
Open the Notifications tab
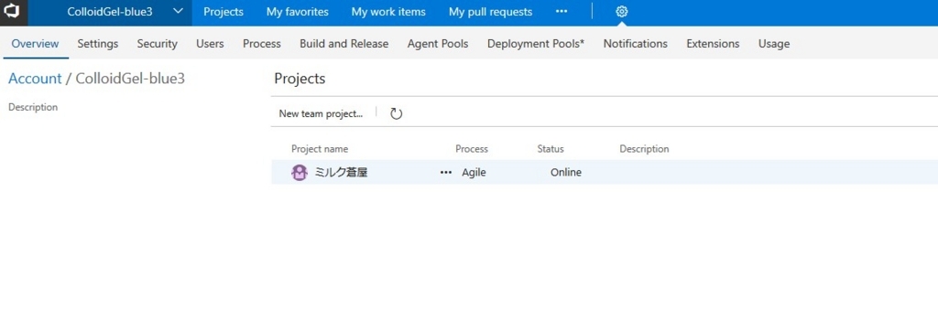coord(636,44)
